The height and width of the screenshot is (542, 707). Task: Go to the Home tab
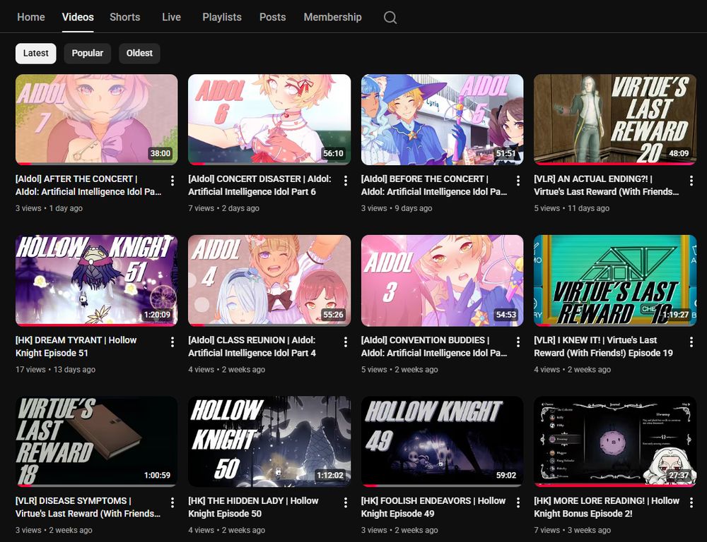pos(30,17)
